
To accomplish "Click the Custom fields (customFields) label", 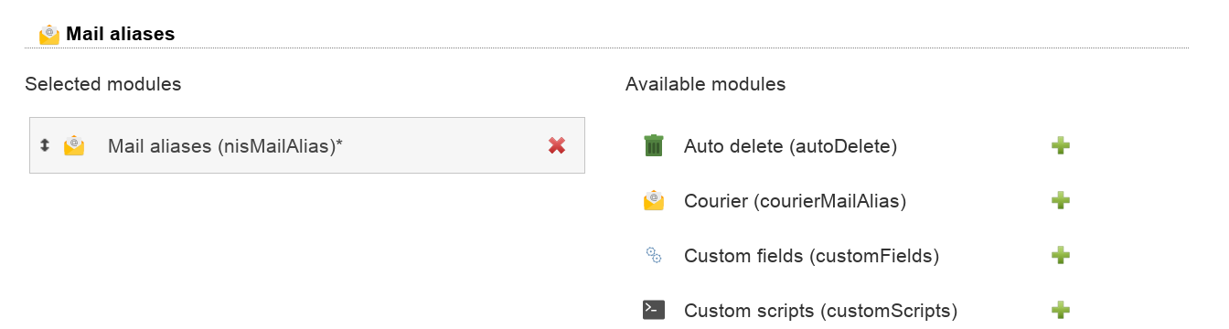I will (x=812, y=255).
